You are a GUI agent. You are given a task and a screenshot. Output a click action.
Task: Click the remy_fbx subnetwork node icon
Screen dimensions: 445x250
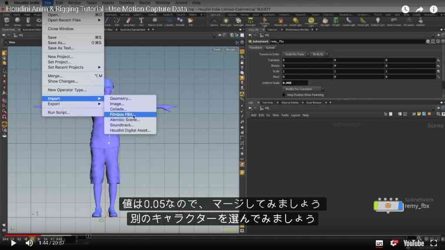388,206
